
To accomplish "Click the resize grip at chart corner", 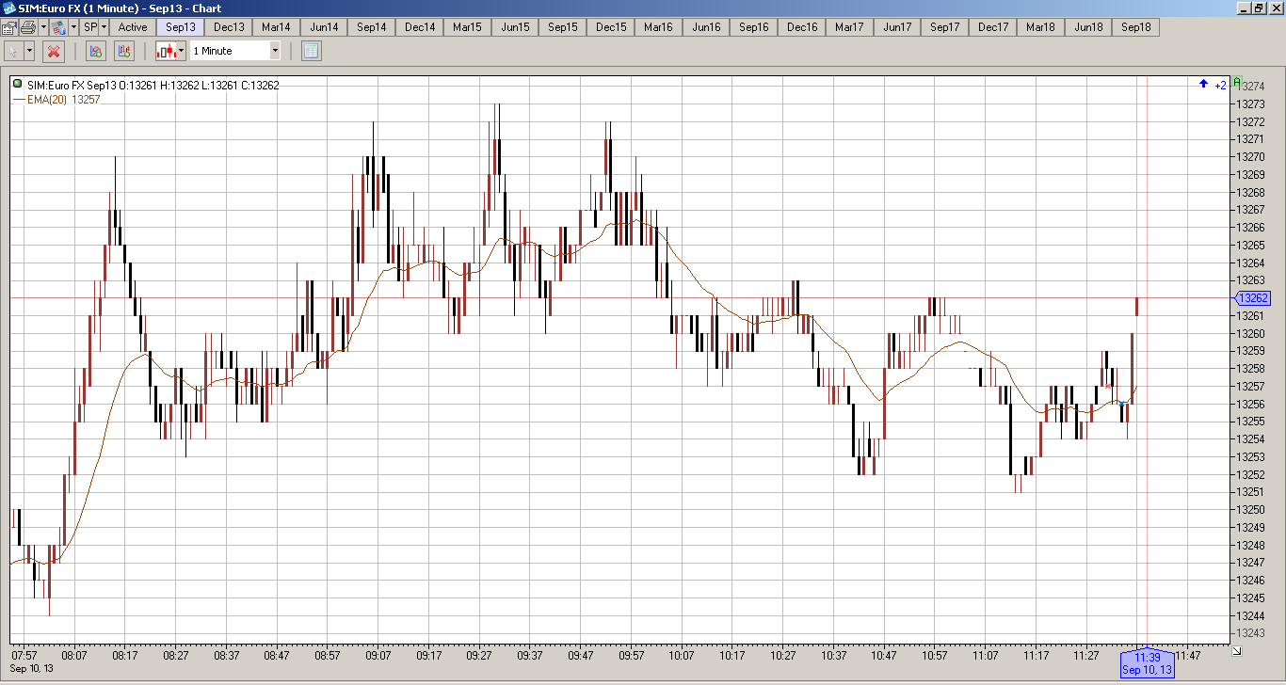I will [1236, 650].
